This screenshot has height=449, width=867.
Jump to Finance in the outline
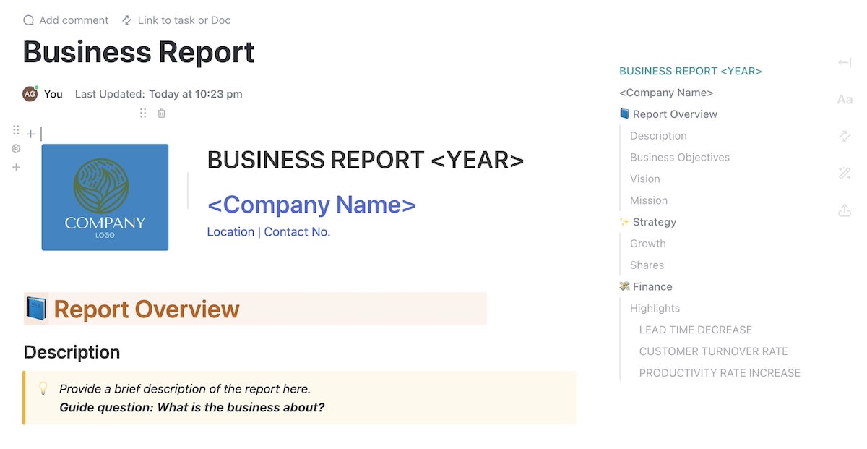(x=652, y=287)
